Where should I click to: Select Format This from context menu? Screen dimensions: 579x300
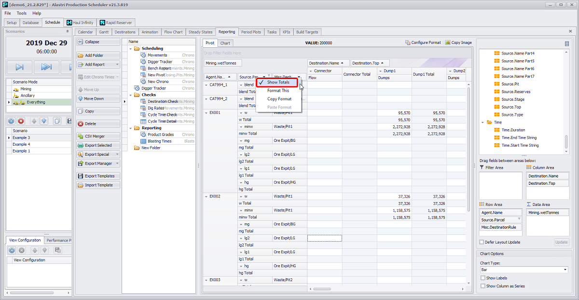tap(278, 91)
